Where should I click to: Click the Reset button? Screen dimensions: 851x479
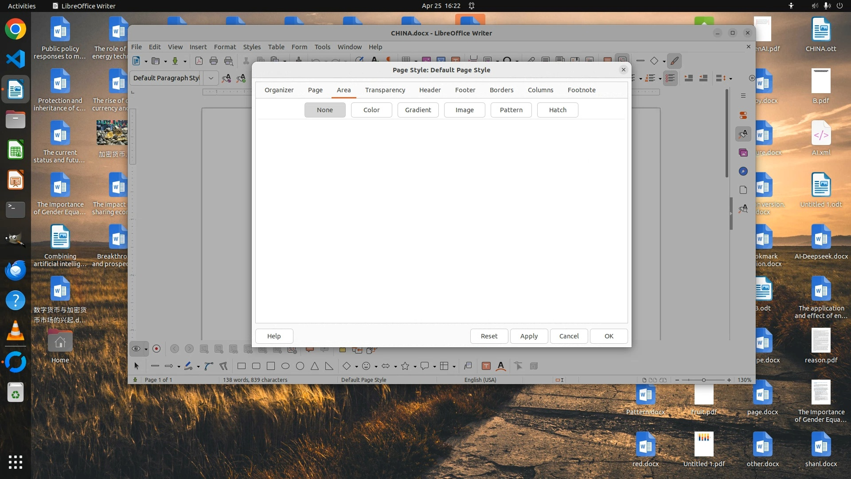(489, 336)
